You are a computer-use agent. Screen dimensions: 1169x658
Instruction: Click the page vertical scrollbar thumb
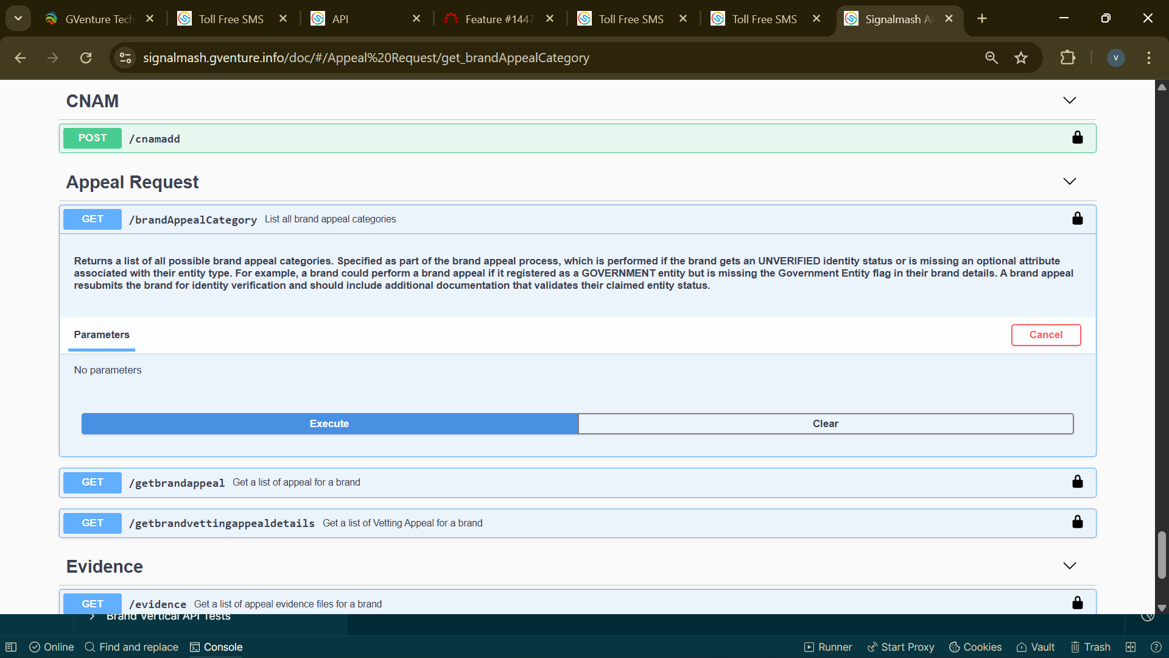1162,554
